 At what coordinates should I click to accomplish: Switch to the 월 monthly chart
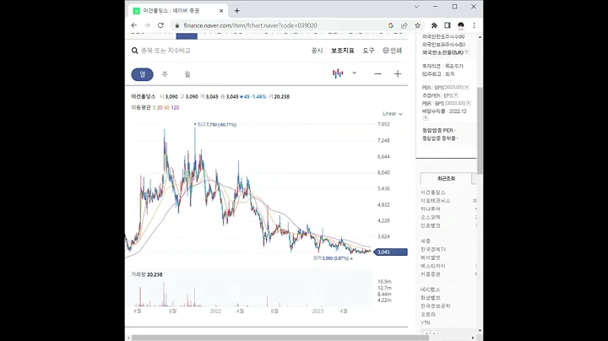[187, 74]
